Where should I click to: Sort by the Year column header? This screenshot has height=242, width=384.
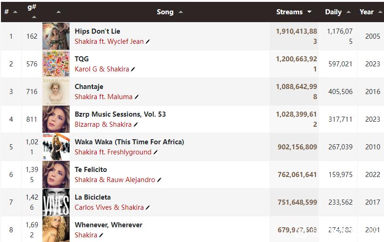tap(371, 12)
